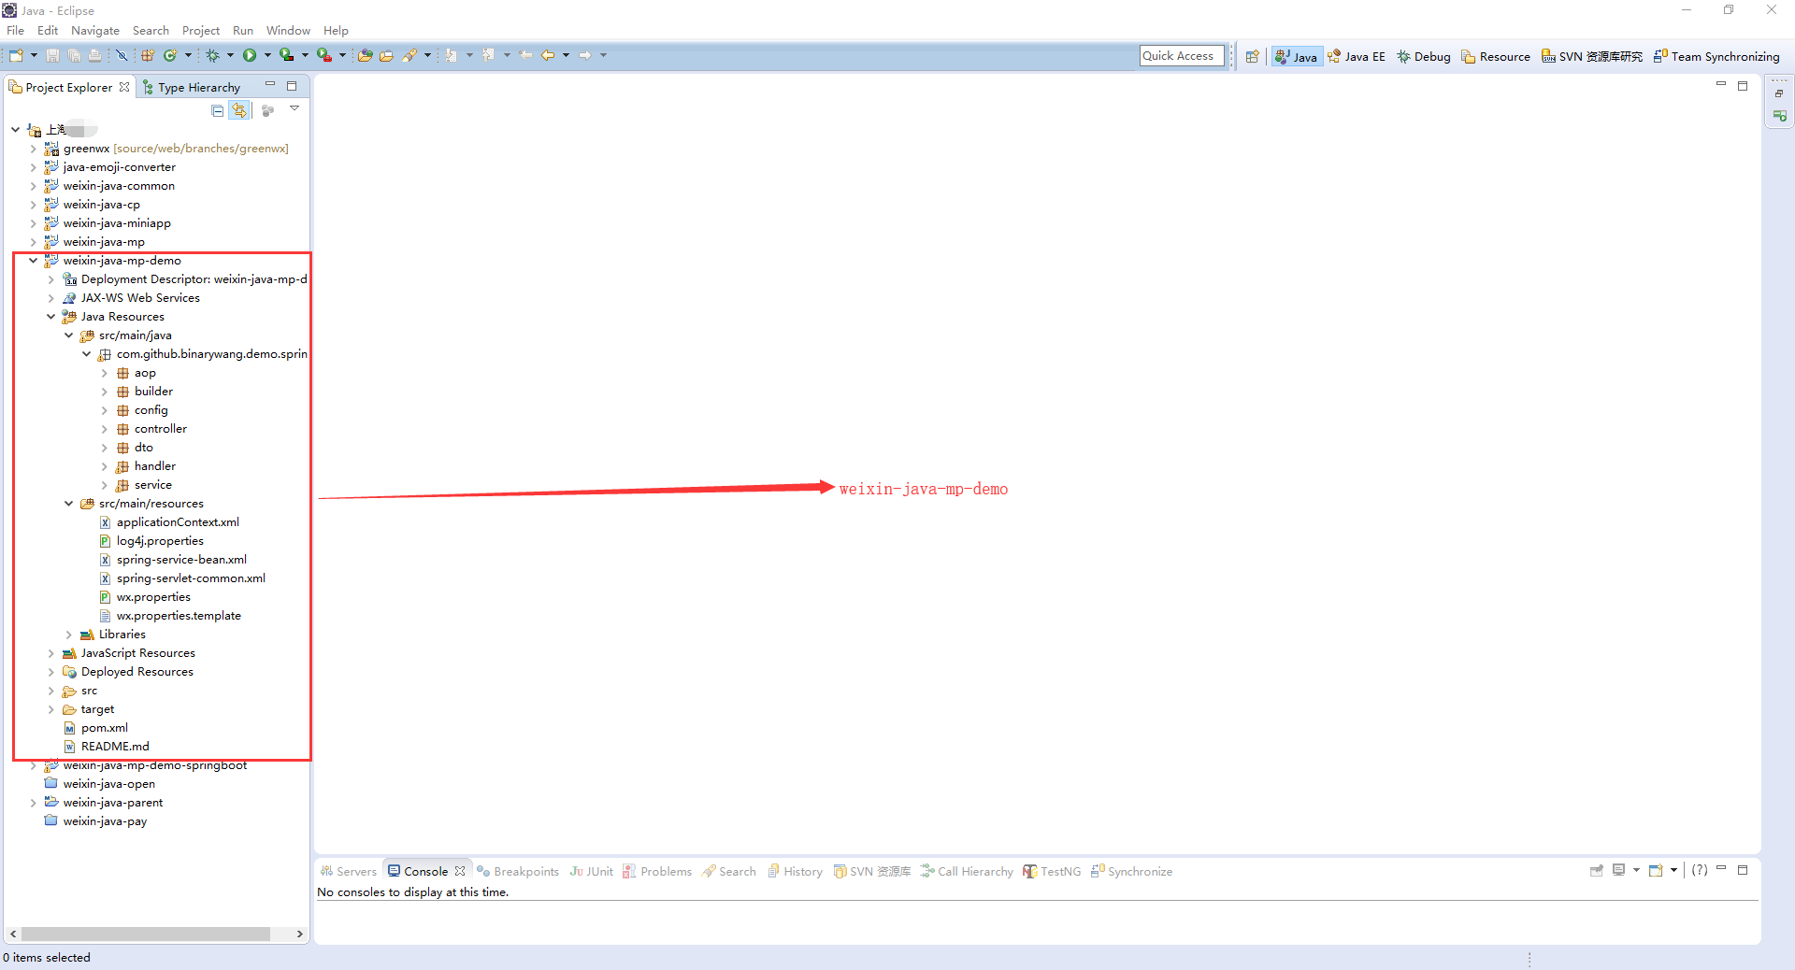
Task: Click the Project Explorer horizontal scrollbar
Action: [146, 934]
